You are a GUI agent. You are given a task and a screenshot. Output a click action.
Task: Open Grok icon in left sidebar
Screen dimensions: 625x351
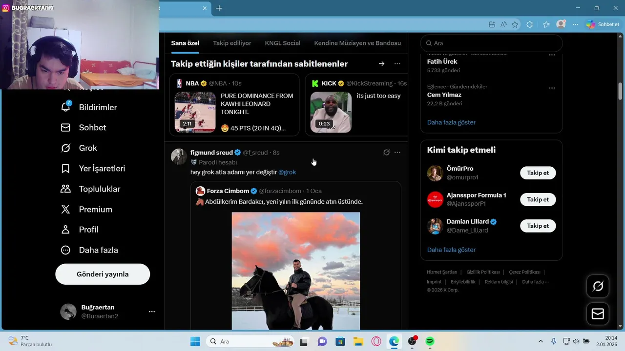(65, 148)
